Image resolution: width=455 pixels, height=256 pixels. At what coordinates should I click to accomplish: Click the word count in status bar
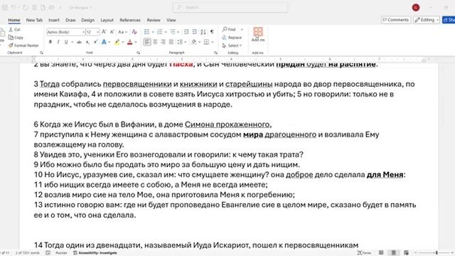28,253
